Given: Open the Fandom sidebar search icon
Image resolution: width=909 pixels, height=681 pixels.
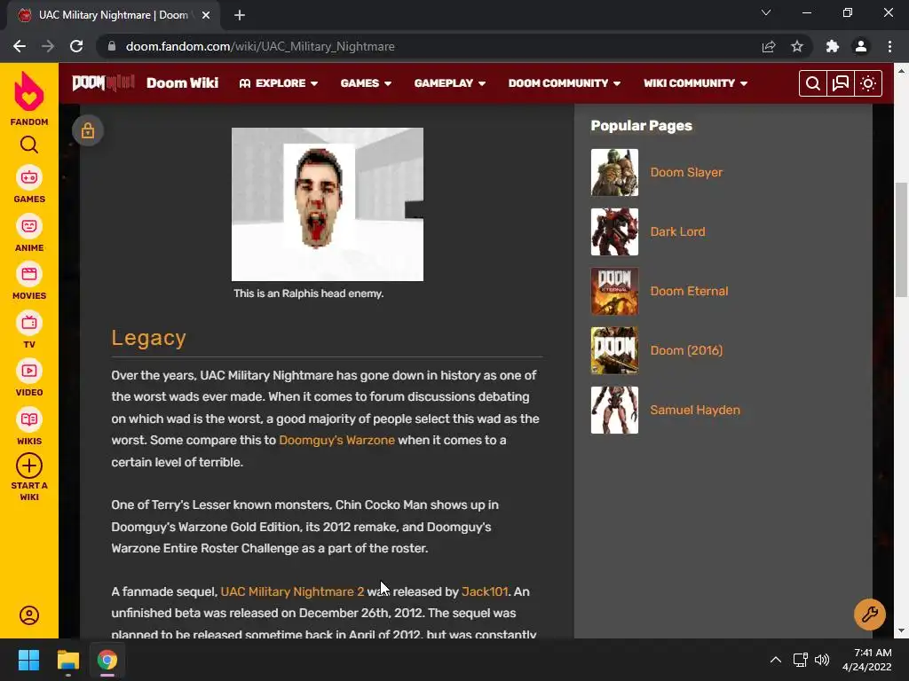Looking at the screenshot, I should (29, 145).
